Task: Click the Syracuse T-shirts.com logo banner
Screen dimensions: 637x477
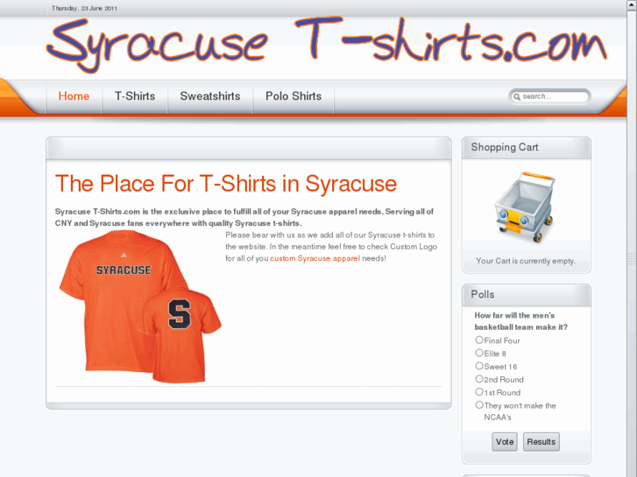Action: [x=327, y=45]
